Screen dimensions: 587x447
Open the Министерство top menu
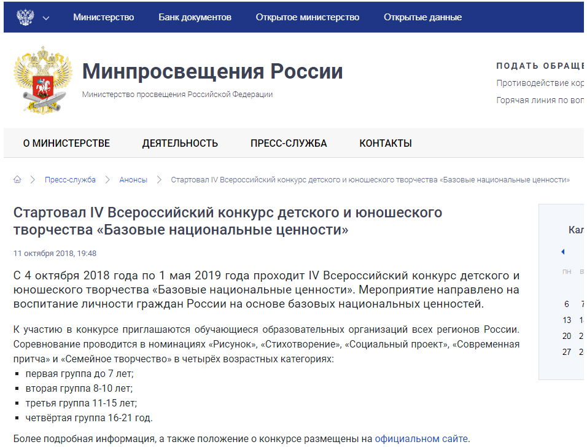(x=103, y=17)
